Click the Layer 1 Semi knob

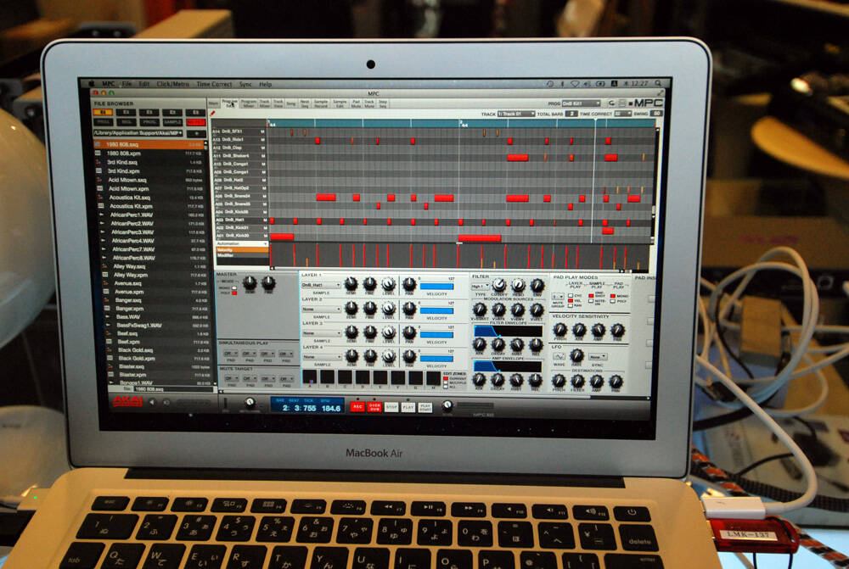(351, 283)
